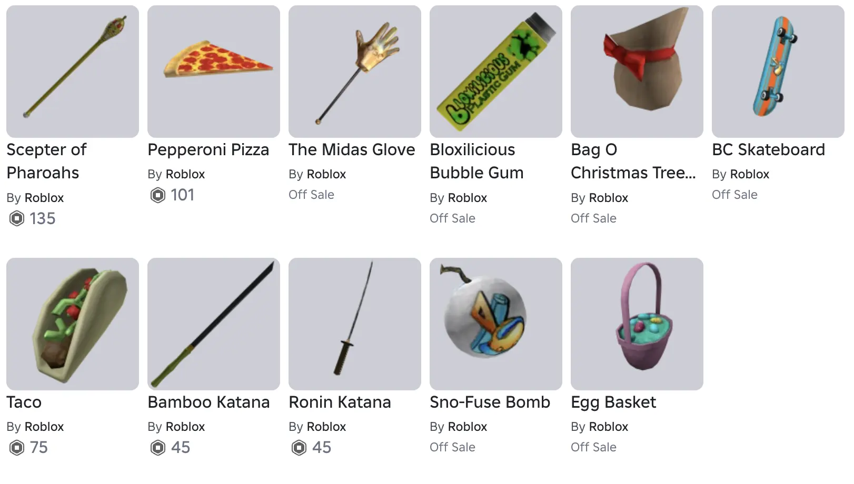The width and height of the screenshot is (854, 484).
Task: Open the Sno-Fuse Bomb title link
Action: 490,402
